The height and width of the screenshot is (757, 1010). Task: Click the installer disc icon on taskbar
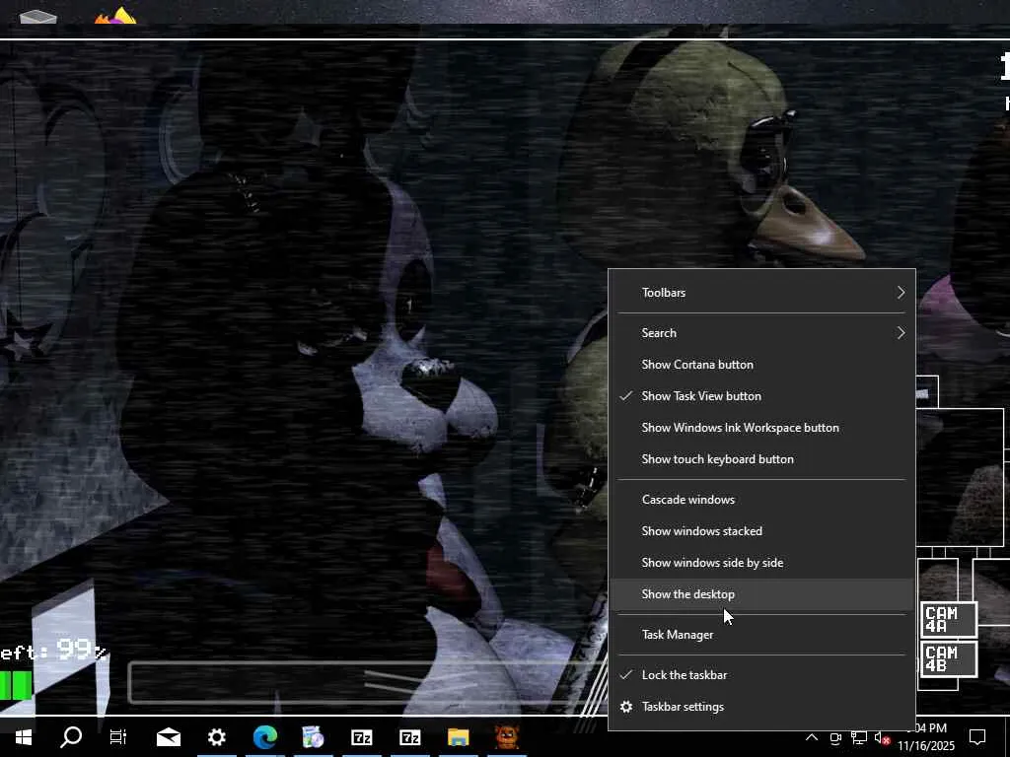(313, 736)
